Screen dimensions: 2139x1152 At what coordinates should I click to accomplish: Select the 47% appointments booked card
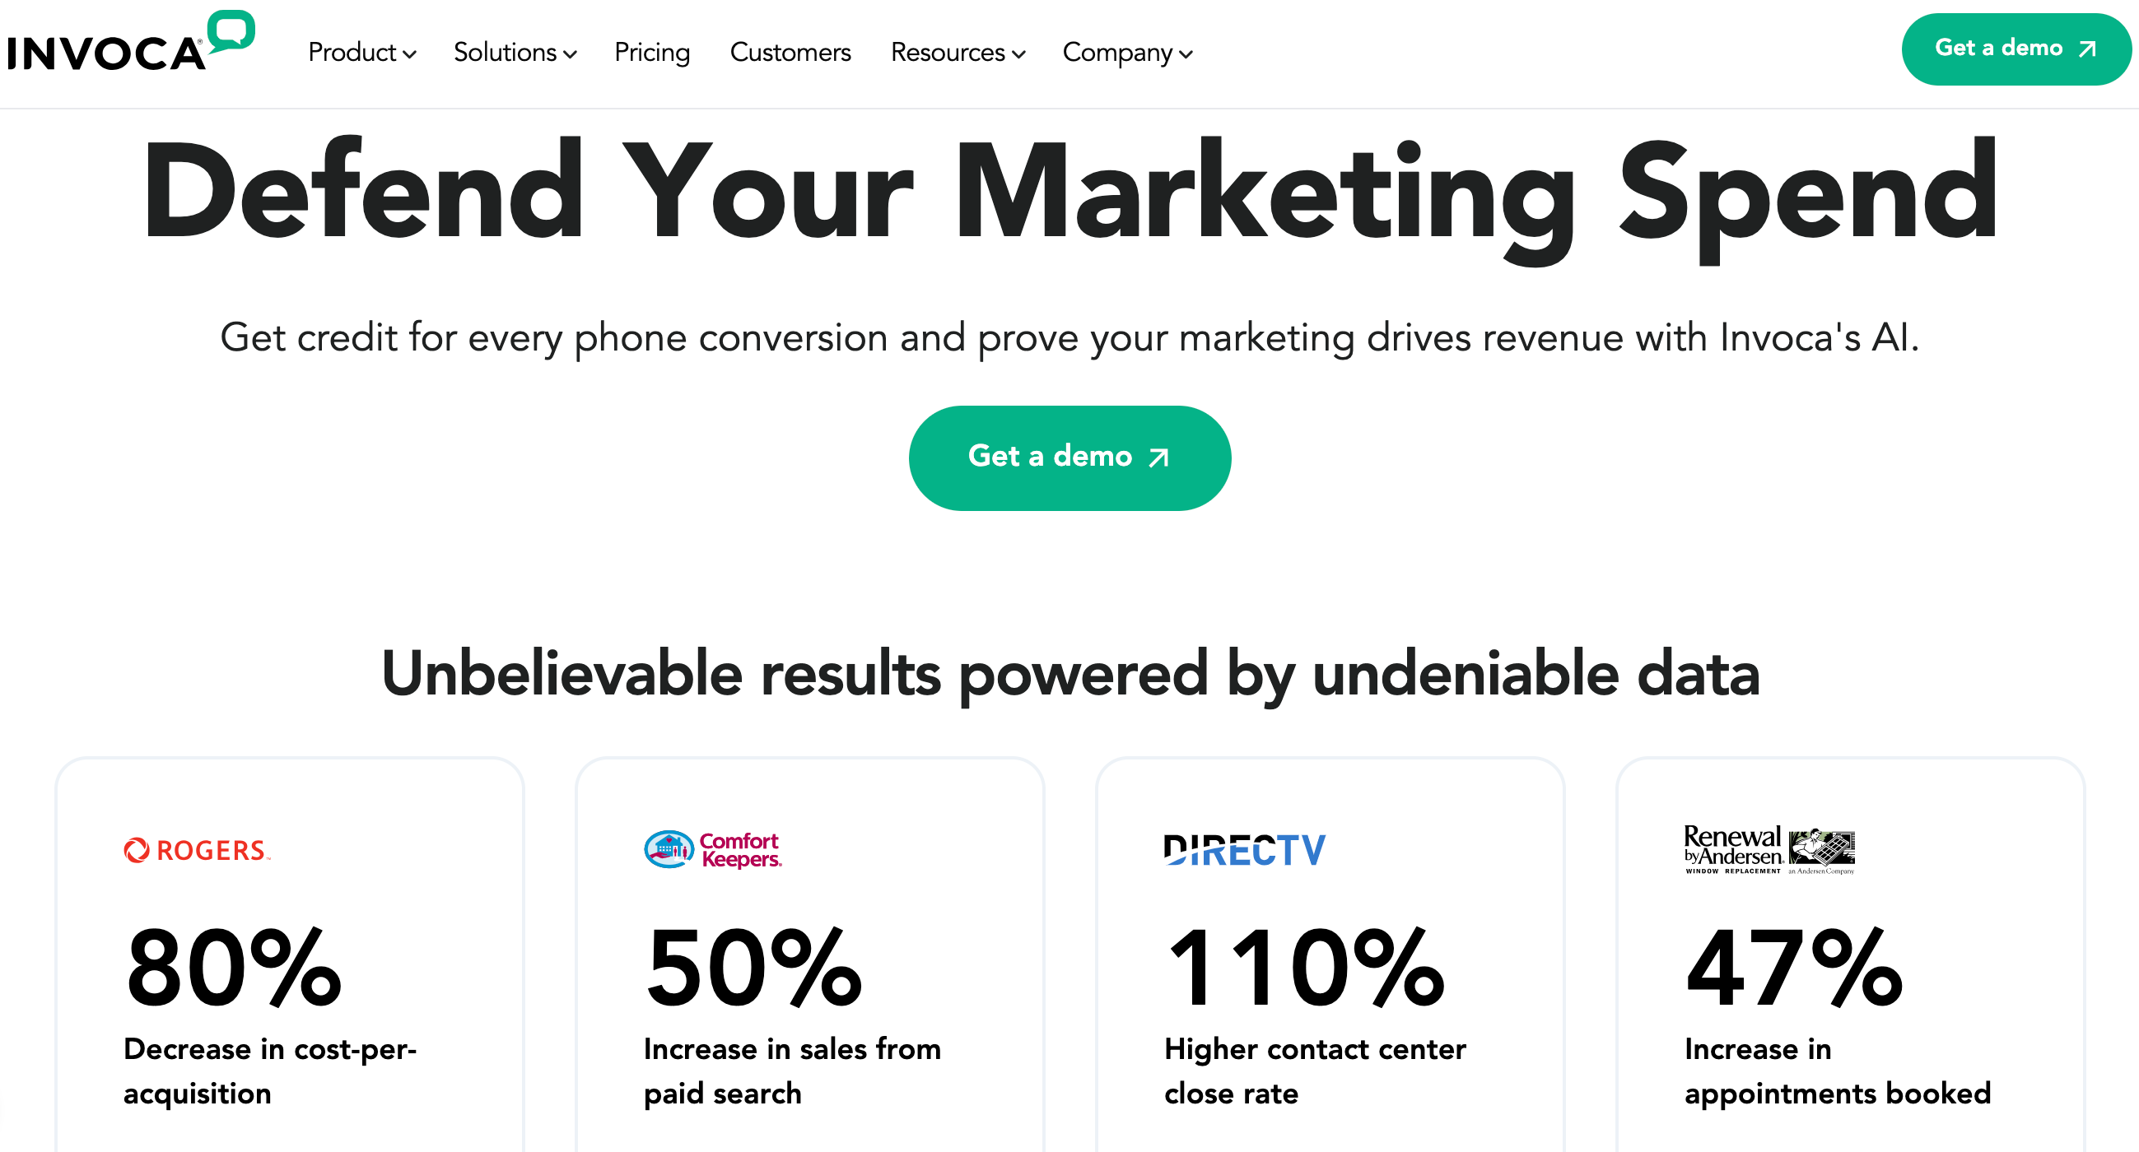tap(1850, 955)
